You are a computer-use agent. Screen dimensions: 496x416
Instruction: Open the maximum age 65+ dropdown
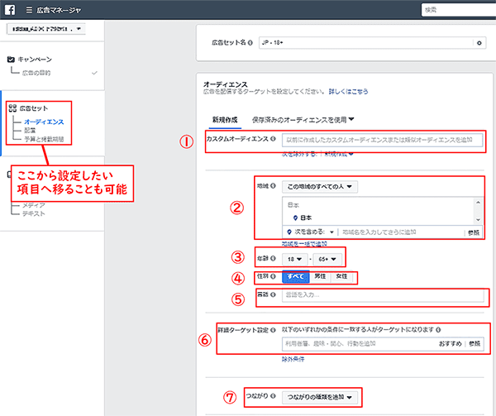pyautogui.click(x=327, y=259)
